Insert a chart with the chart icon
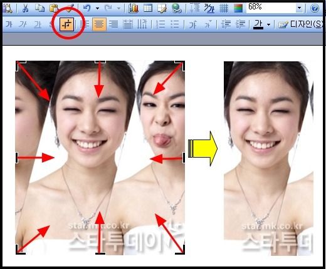326x269 pixels. (x=134, y=8)
